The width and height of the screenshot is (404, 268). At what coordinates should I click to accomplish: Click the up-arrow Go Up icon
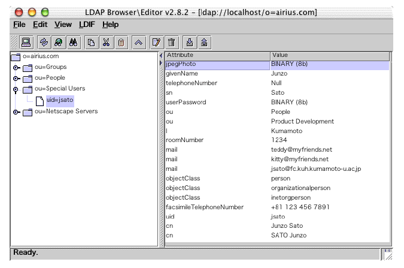[139, 43]
